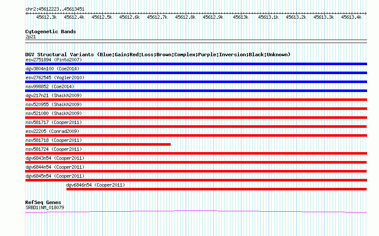Click the red loss bar under dgv6843n54

point(196,162)
